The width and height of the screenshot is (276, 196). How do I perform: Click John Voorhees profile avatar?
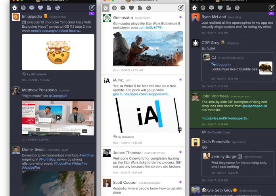point(195,97)
